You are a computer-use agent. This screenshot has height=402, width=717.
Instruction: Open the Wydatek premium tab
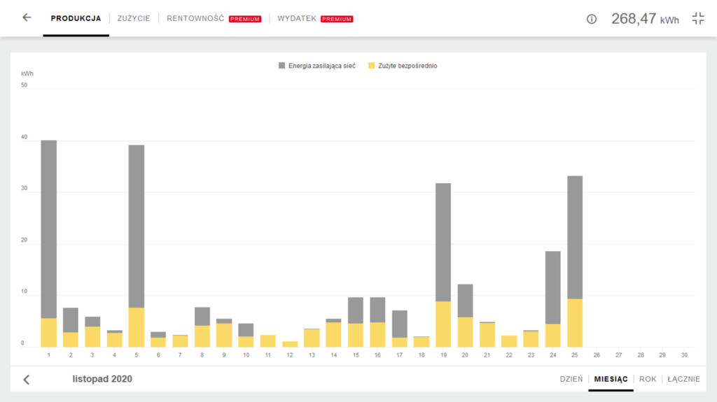coord(315,18)
